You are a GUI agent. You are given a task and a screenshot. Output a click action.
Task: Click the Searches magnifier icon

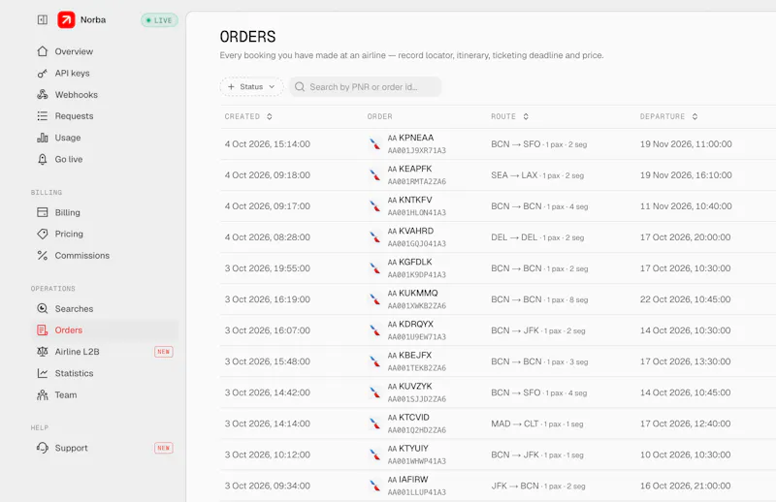click(43, 308)
